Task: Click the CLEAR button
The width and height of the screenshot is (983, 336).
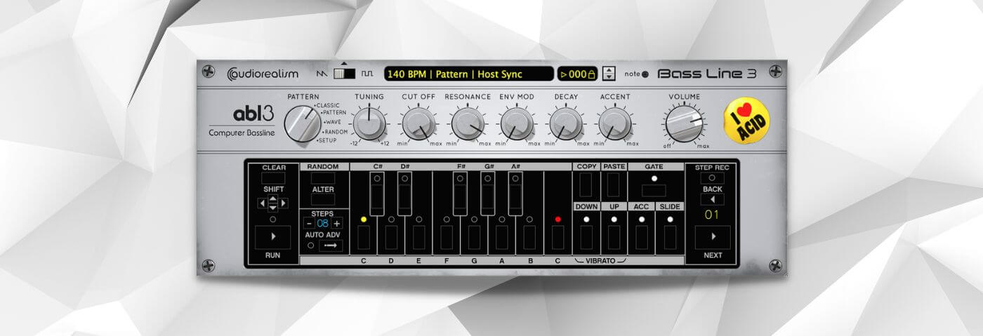Action: tap(273, 177)
